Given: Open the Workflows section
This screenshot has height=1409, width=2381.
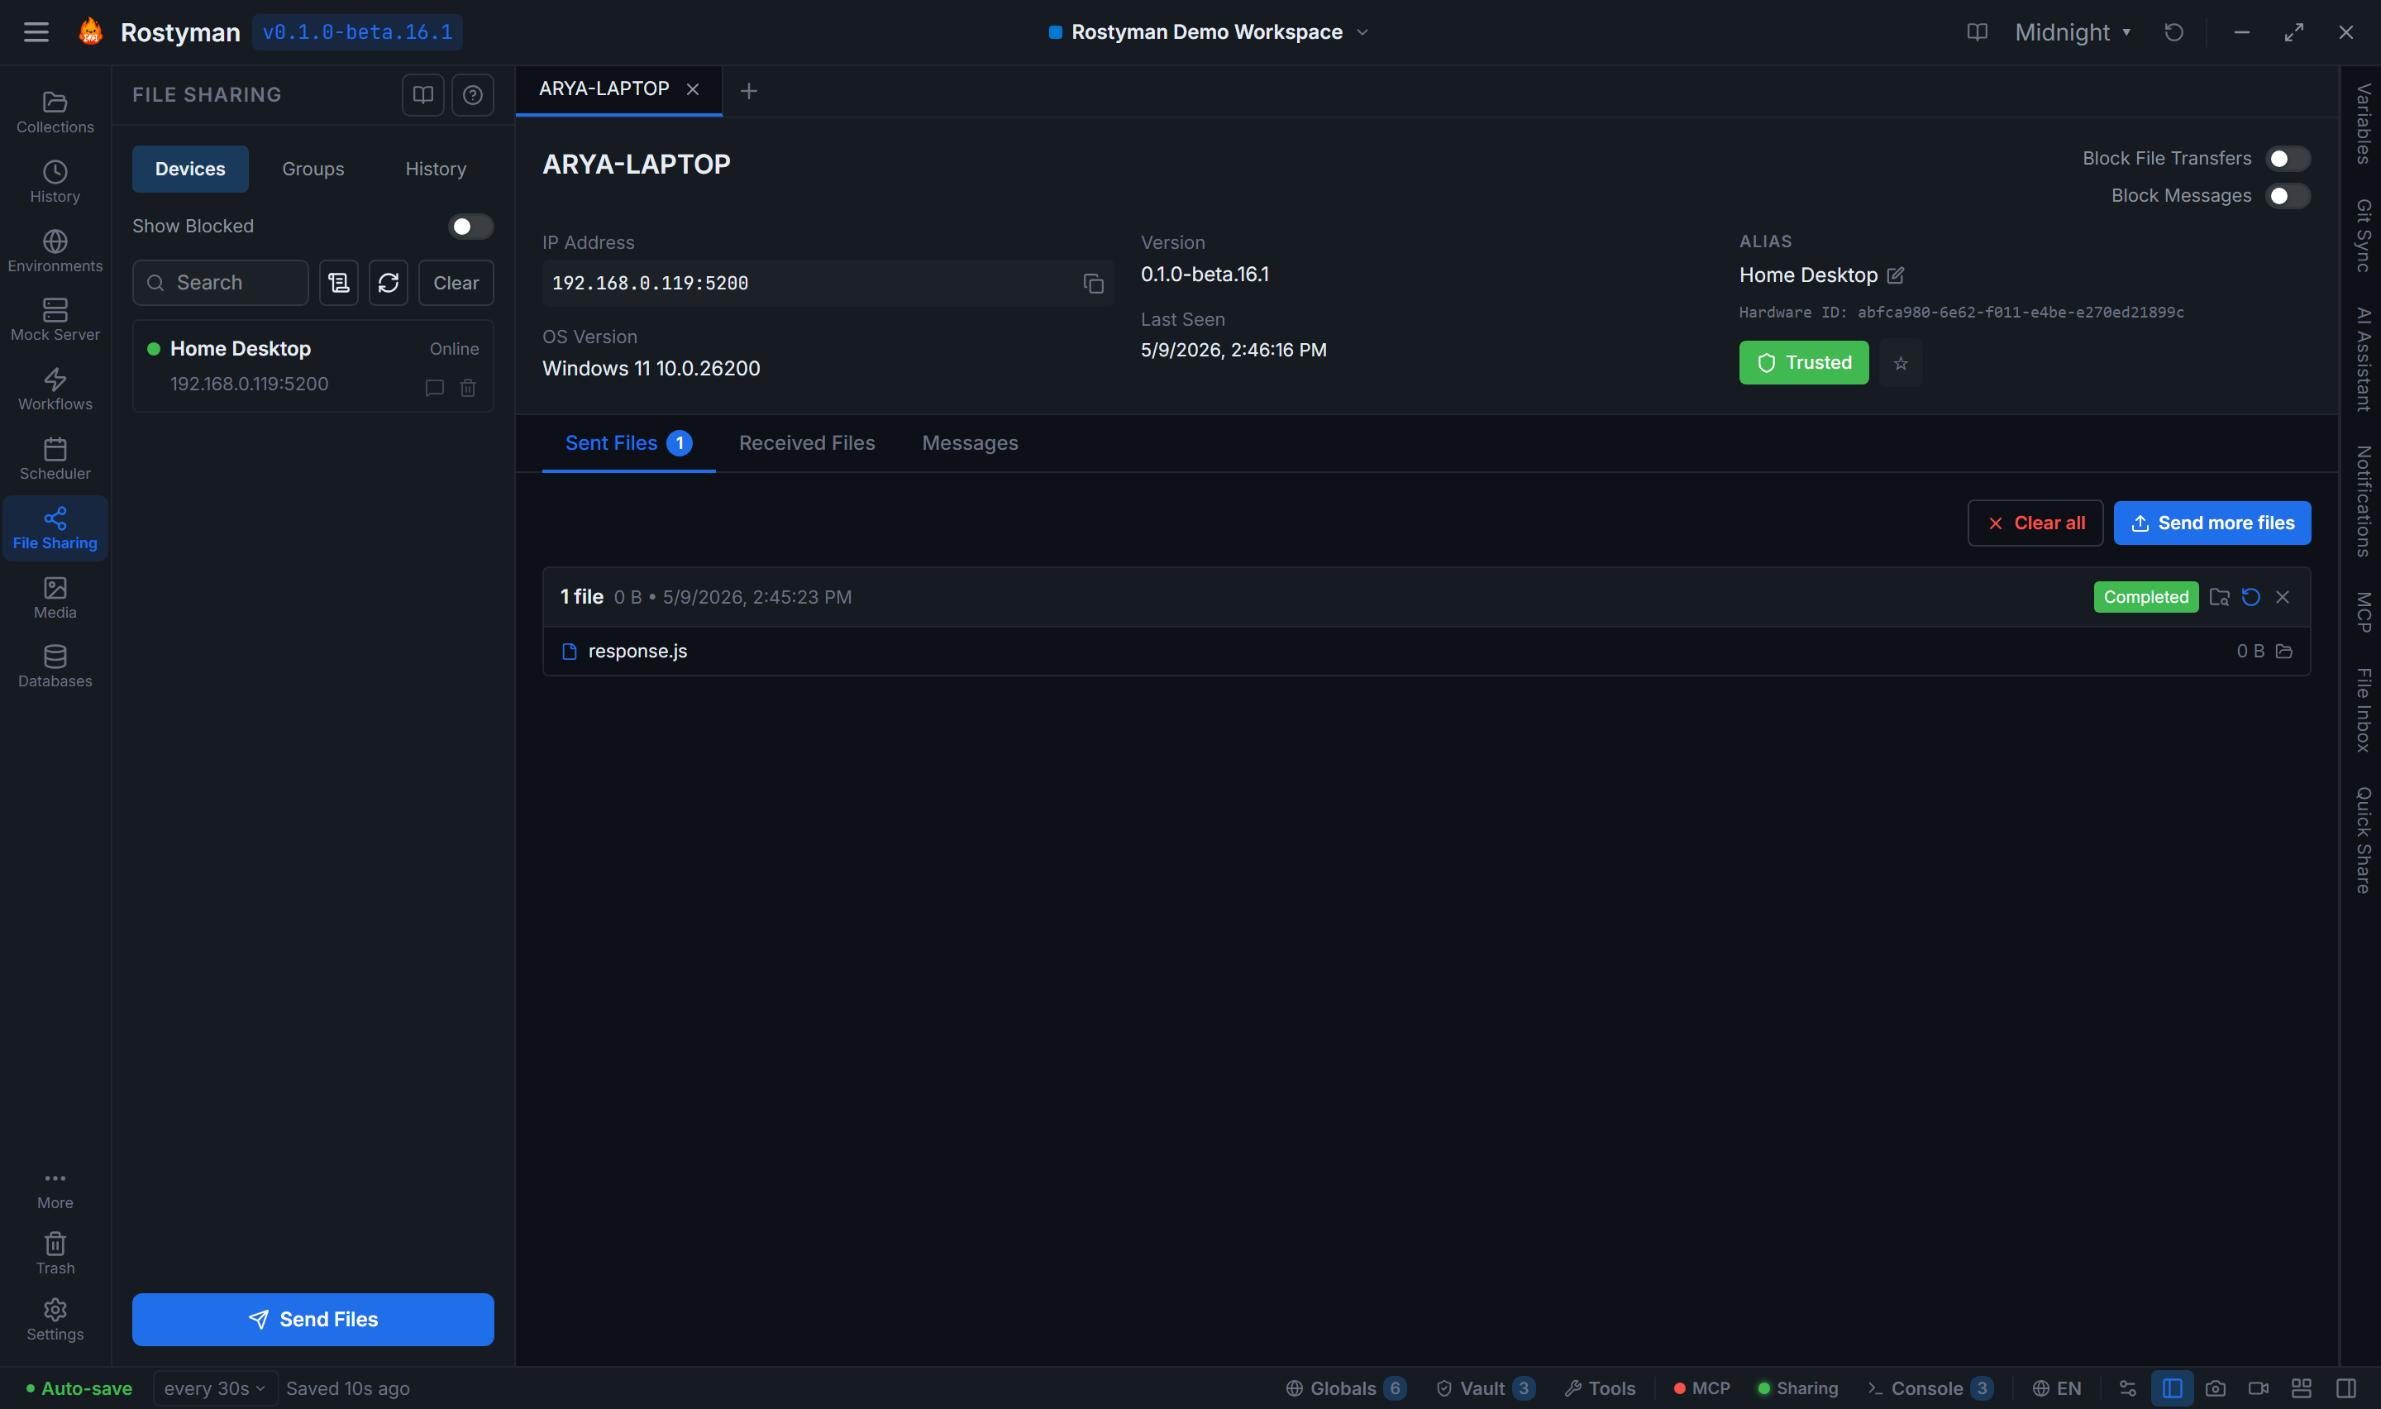Looking at the screenshot, I should click(x=55, y=390).
